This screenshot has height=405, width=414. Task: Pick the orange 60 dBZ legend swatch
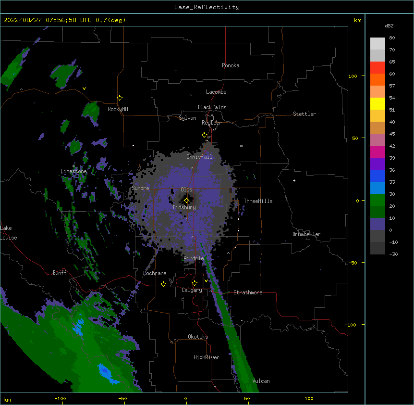click(377, 79)
